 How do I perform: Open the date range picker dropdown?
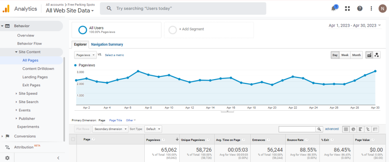pos(355,25)
